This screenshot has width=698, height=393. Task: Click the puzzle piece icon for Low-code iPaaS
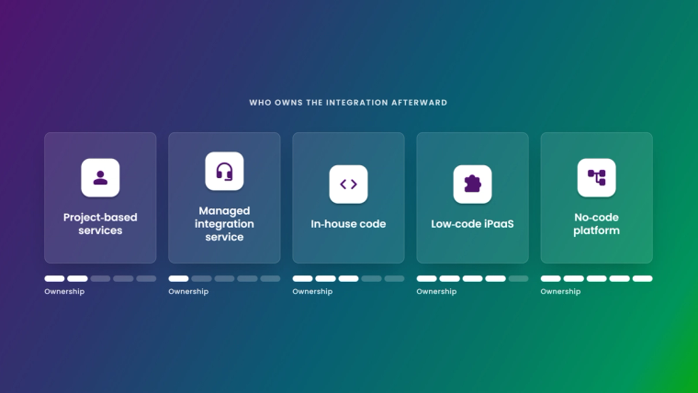[472, 185]
